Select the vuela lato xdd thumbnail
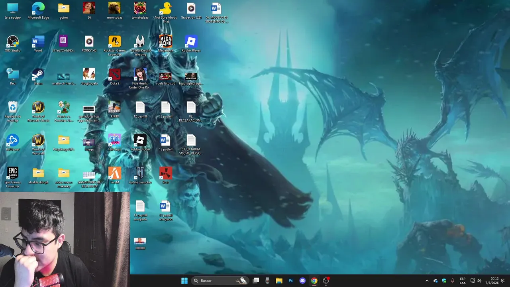The width and height of the screenshot is (510, 287). [x=165, y=79]
